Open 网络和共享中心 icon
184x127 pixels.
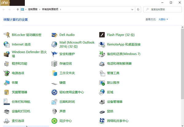tap(102, 121)
